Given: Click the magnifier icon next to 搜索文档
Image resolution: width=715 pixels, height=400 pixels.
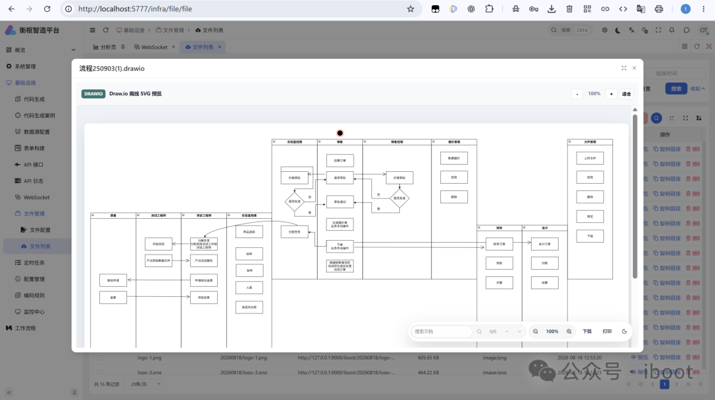Looking at the screenshot, I should [479, 332].
